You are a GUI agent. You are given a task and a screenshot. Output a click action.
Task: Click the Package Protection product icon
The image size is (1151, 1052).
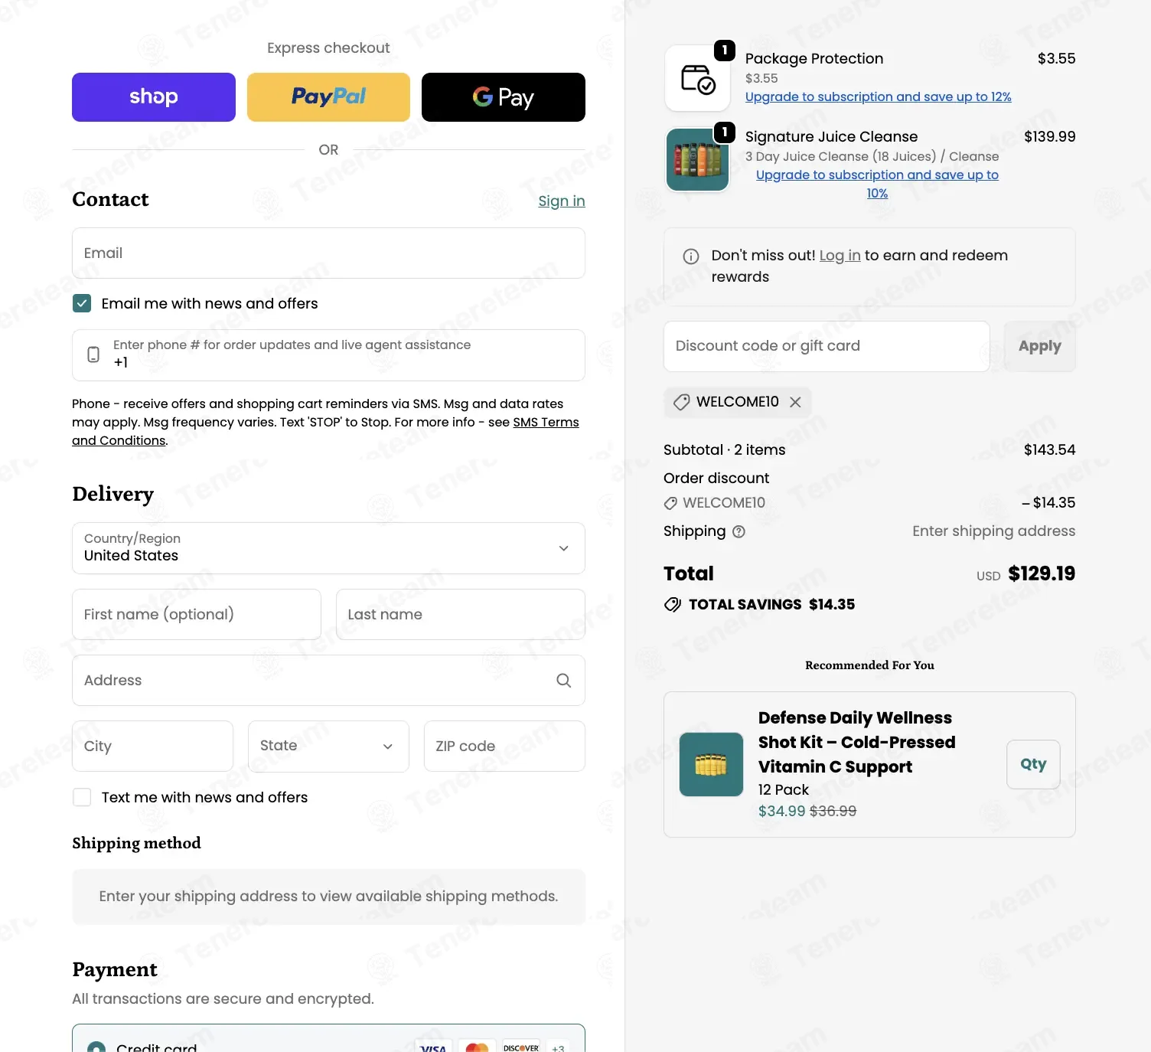697,78
